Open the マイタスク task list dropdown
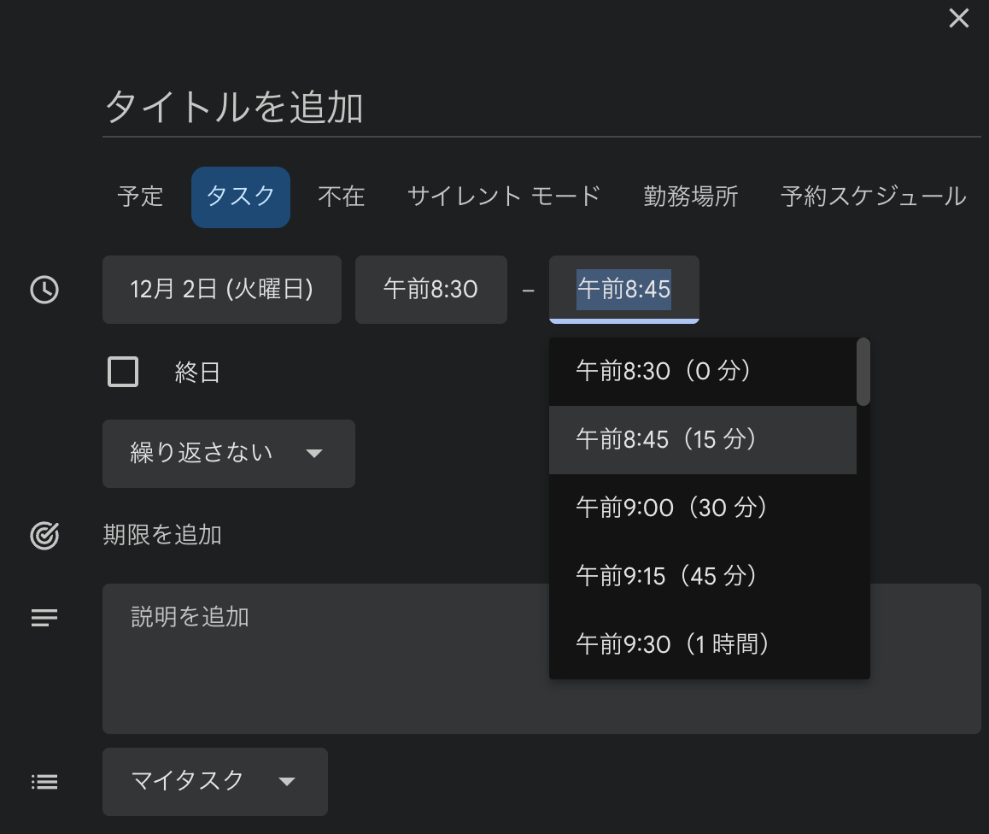The image size is (989, 834). point(214,781)
